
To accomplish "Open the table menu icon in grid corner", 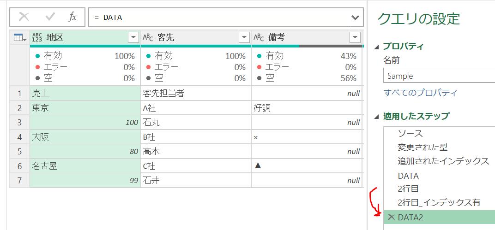I will tap(19, 38).
